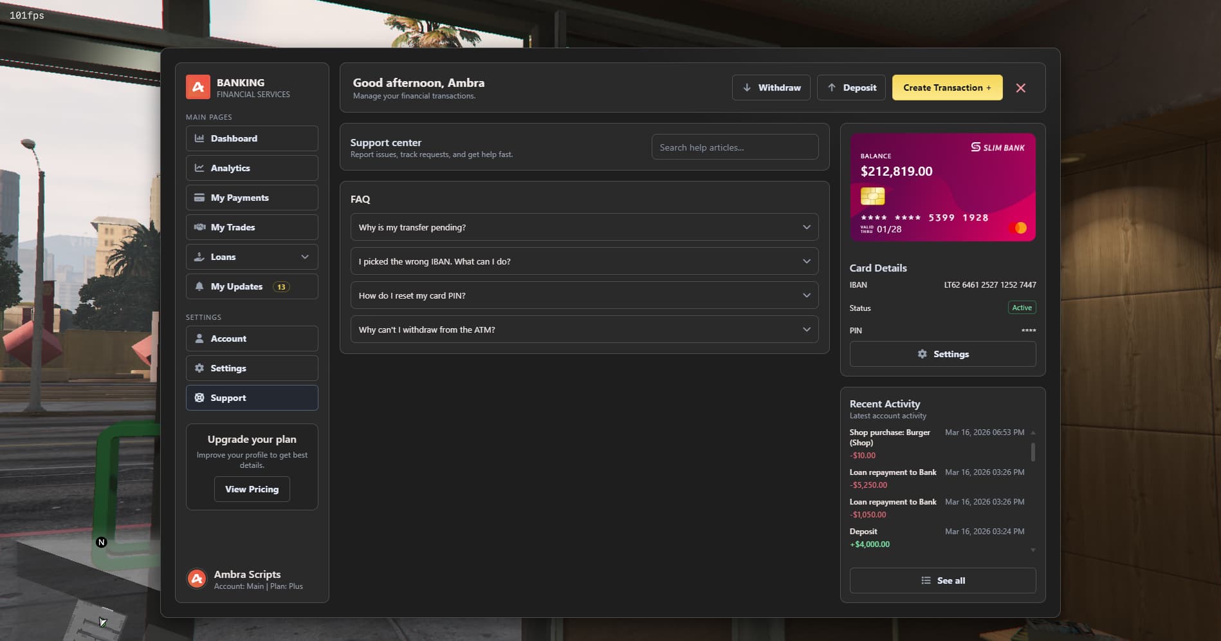This screenshot has width=1221, height=641.
Task: Select the -$5,250.00 loan repayment entry
Action: pos(937,479)
